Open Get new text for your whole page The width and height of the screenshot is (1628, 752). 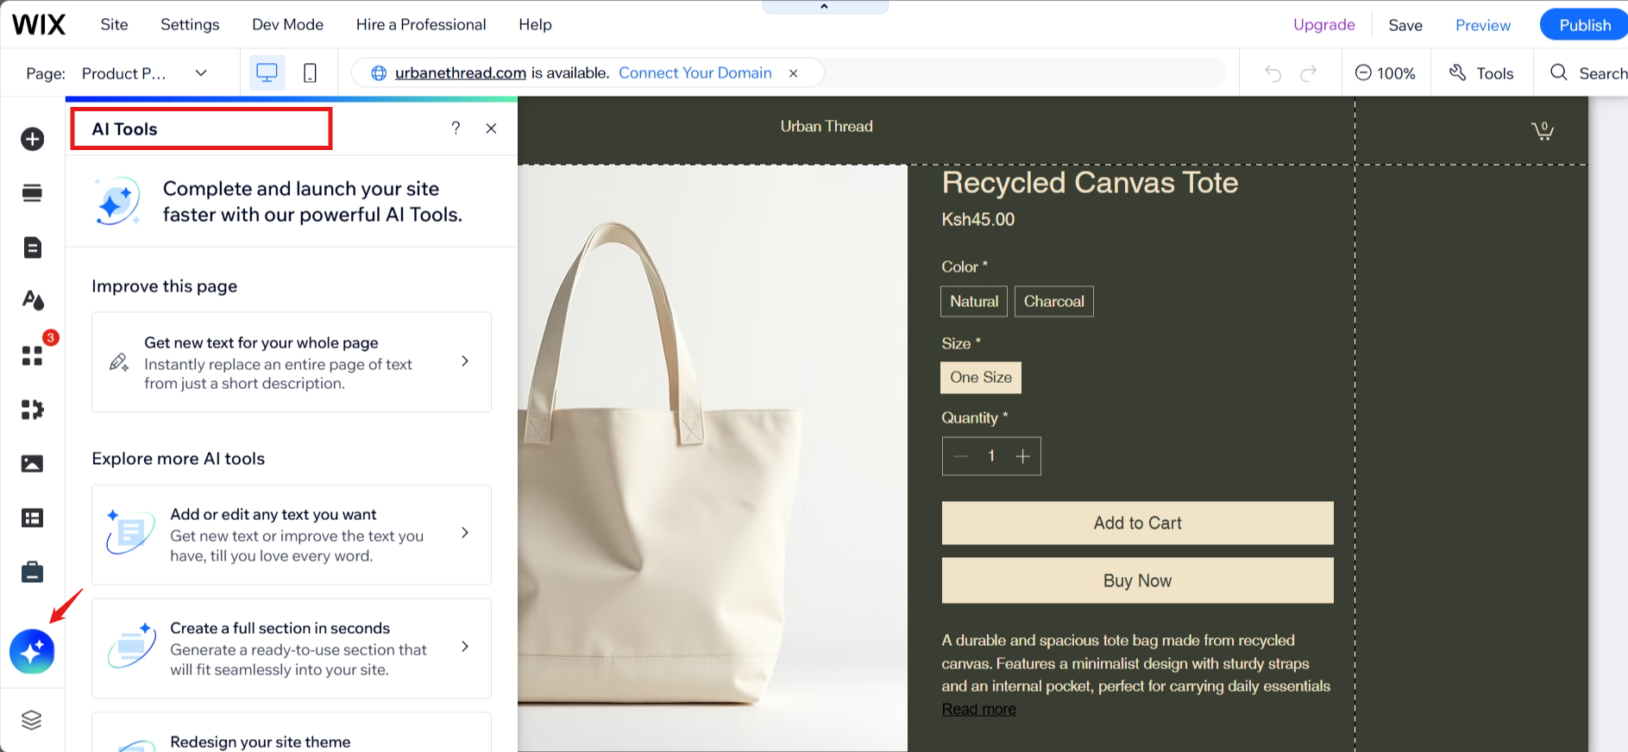[x=292, y=362]
